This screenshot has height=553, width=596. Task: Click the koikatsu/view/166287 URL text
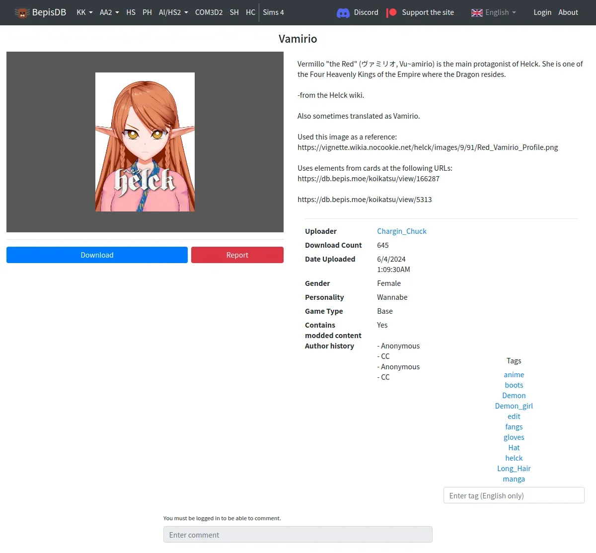tap(369, 179)
